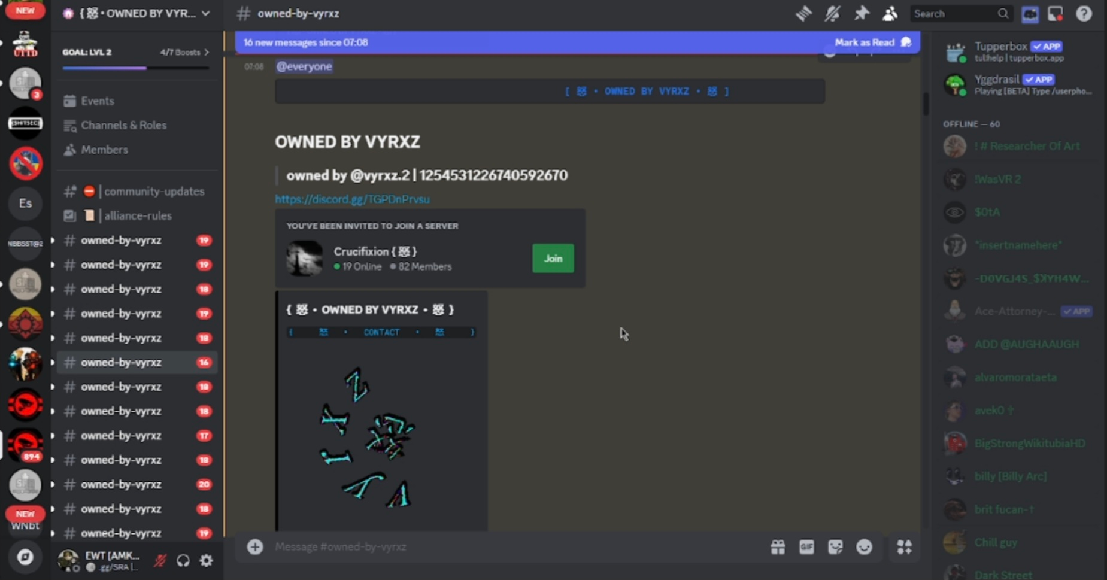Toggle headphone deafen in user panel
This screenshot has height=580, width=1107.
click(x=183, y=561)
